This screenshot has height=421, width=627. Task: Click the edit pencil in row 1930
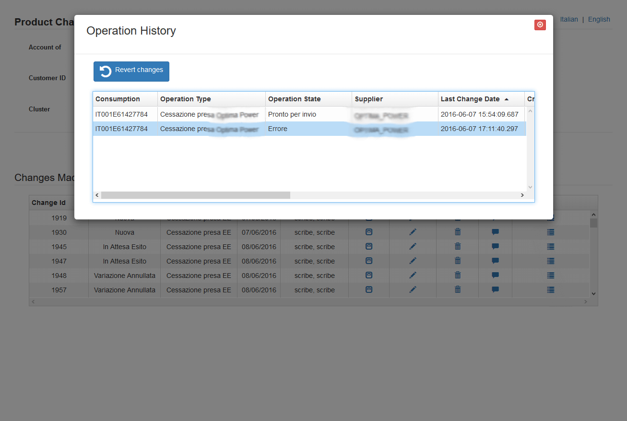tap(413, 232)
